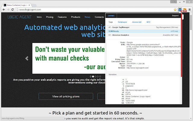Click the Referer logicagent.com value
Viewport: 193px width, 121px height.
click(138, 68)
